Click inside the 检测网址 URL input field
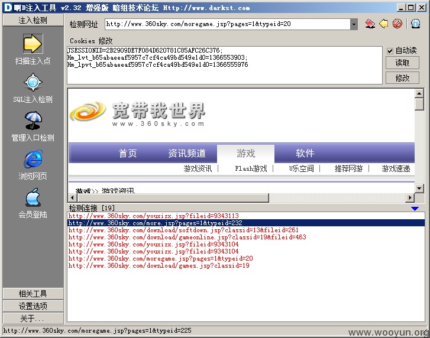430x338 pixels. (228, 24)
